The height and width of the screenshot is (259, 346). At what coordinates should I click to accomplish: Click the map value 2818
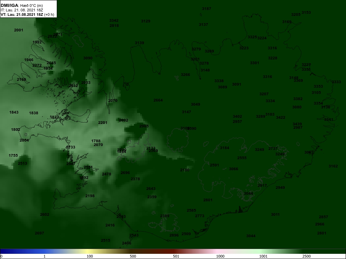pyautogui.click(x=114, y=26)
